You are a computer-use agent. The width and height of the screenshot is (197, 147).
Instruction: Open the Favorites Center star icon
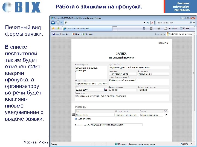pos(53,28)
